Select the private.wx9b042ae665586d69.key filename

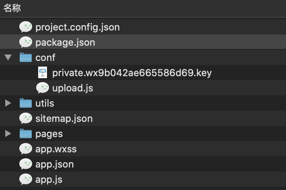[x=132, y=73]
